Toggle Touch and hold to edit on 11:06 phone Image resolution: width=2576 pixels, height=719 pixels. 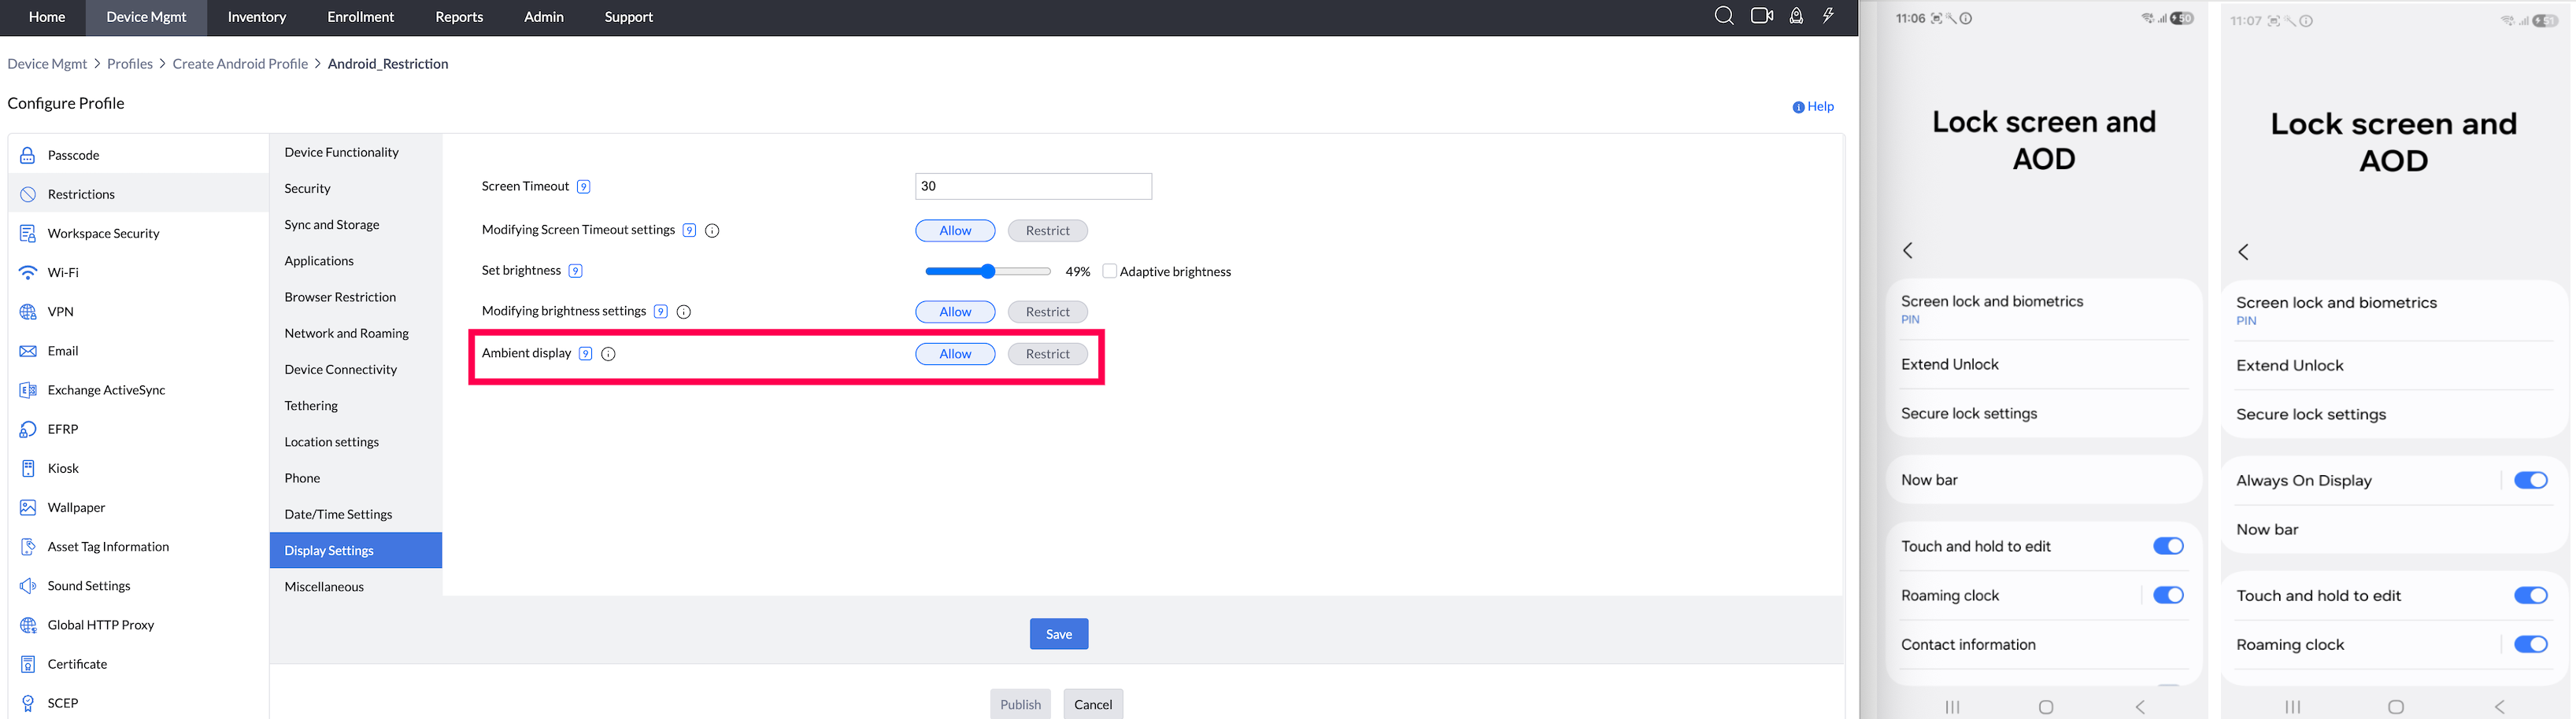click(x=2168, y=546)
